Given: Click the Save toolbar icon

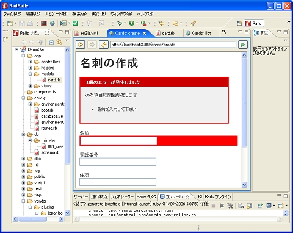Looking at the screenshot, I should (22, 23).
